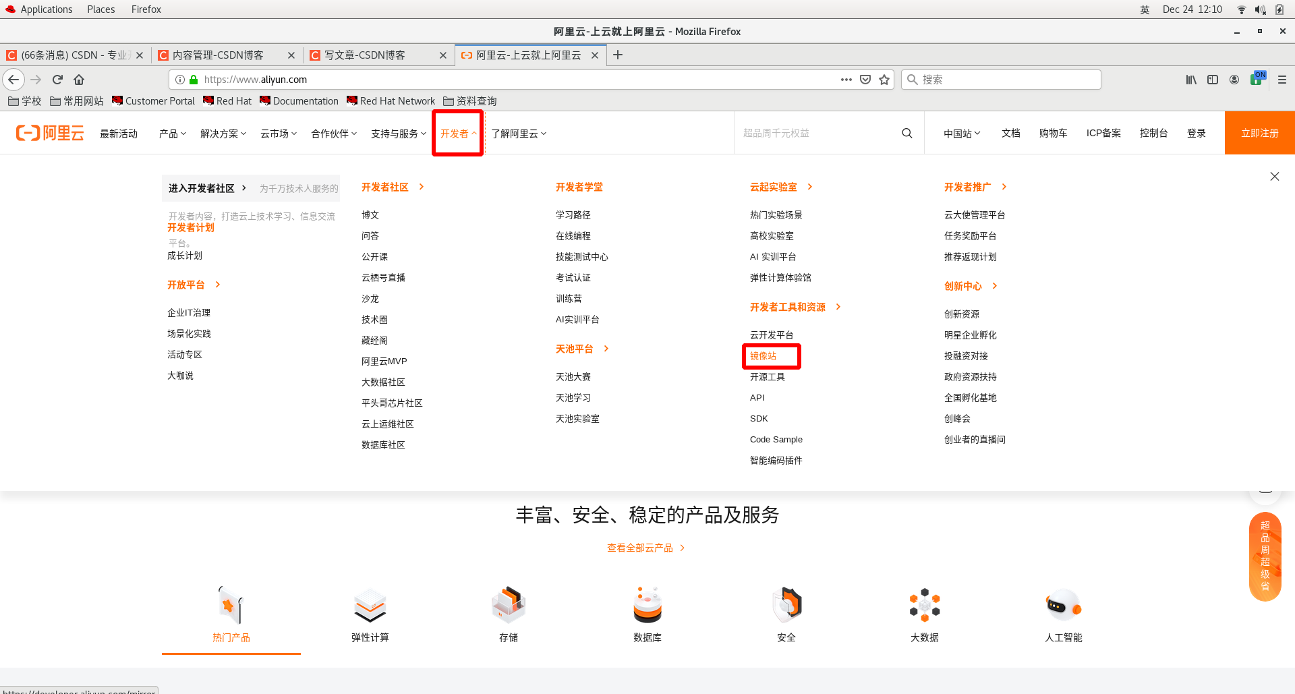Viewport: 1295px width, 694px height.
Task: Click the Firefox home icon
Action: 79,79
